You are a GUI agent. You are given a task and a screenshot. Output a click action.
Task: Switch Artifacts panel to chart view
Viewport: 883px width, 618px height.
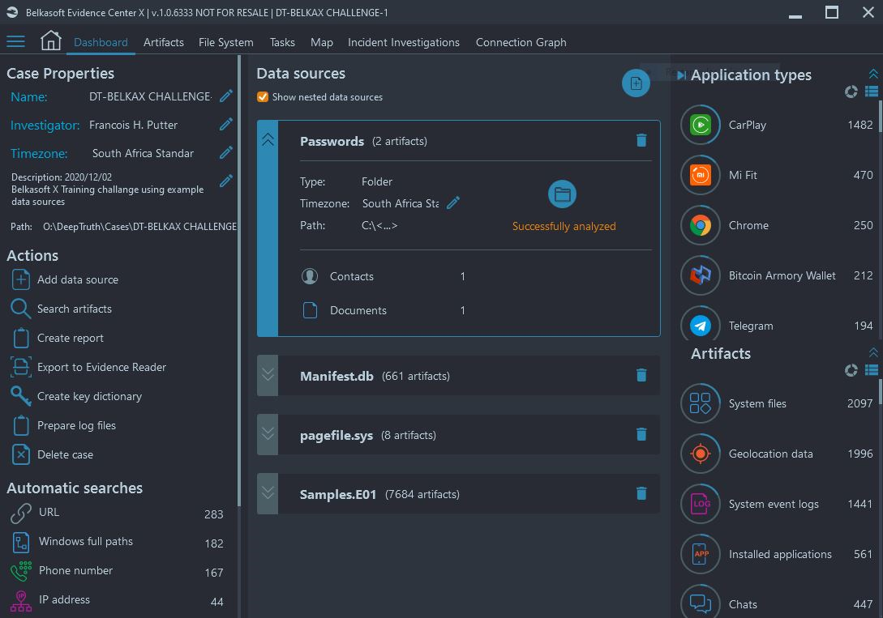[851, 370]
